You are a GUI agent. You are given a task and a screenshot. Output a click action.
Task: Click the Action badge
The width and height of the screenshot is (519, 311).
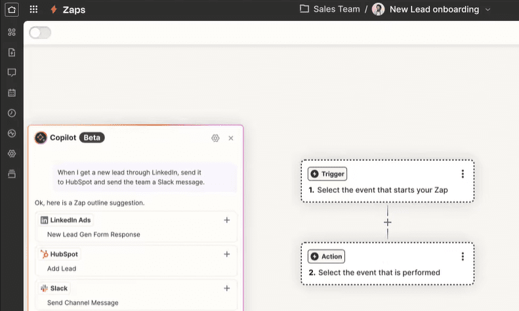326,257
